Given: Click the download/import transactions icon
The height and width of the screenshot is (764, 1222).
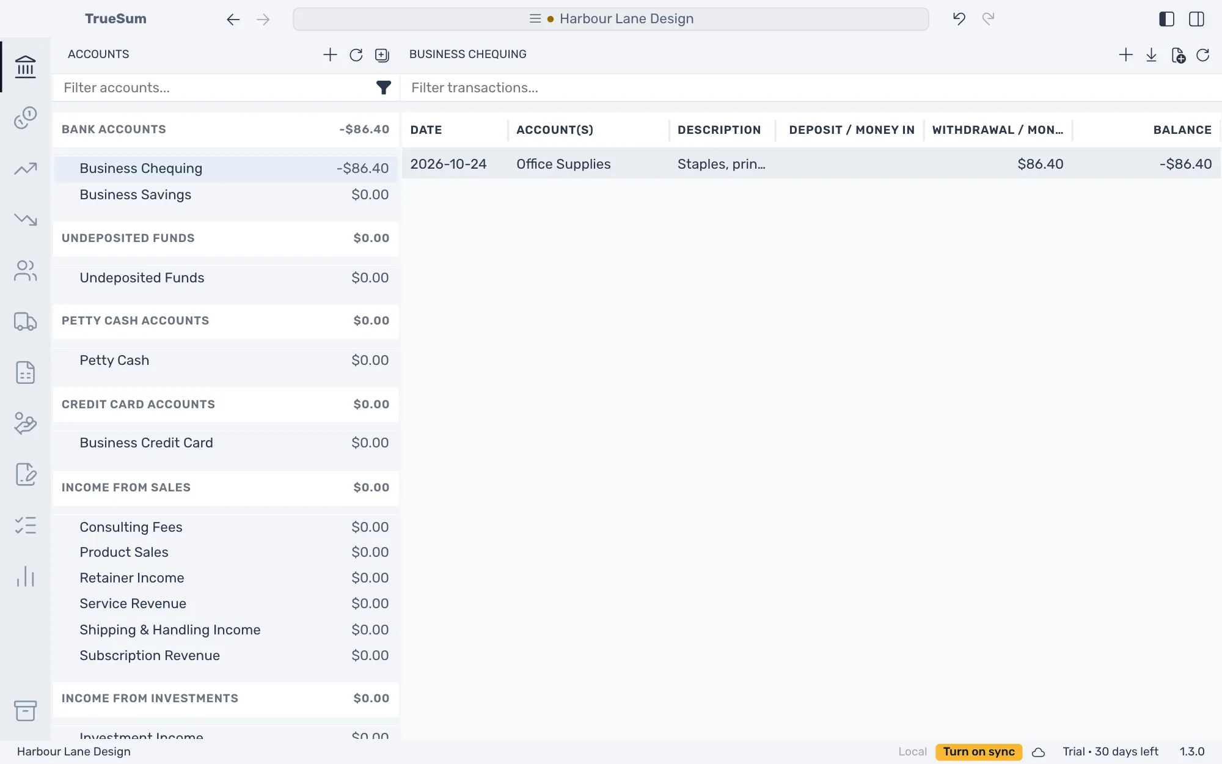Looking at the screenshot, I should (x=1152, y=55).
